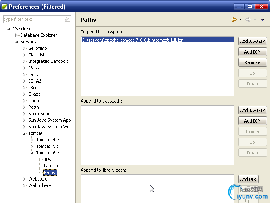This screenshot has width=270, height=203.
Task: Expand the WebLogic server node
Action: [24, 179]
